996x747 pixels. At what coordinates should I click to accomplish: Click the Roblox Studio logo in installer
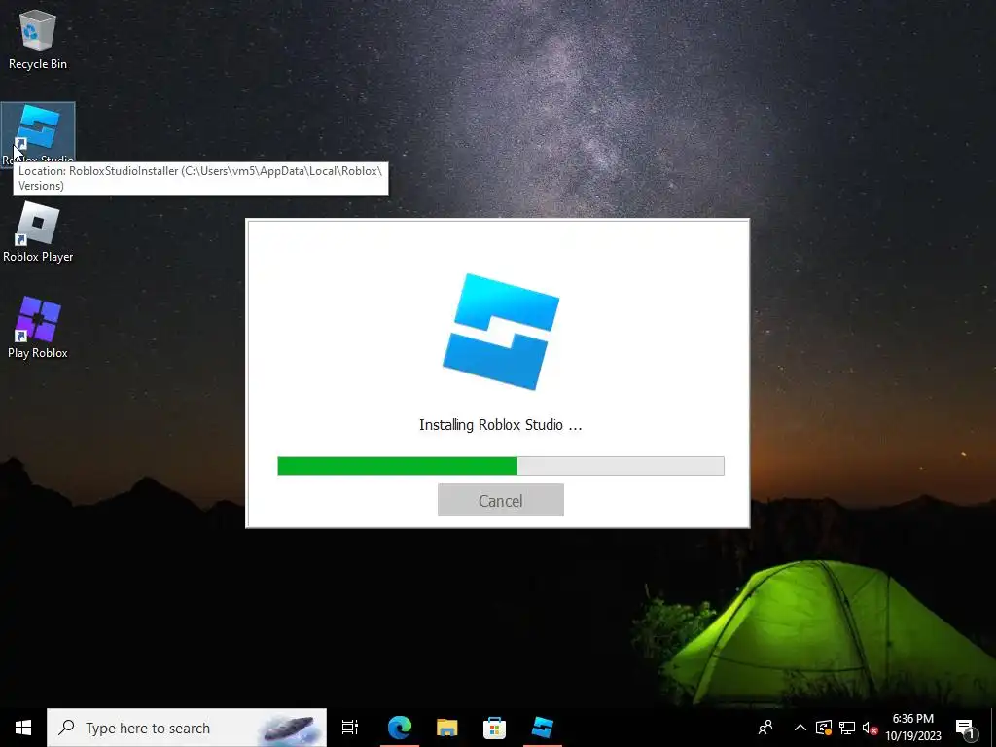[501, 332]
